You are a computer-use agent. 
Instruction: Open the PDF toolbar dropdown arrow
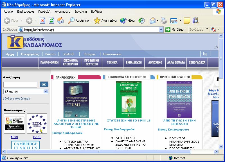point(218,30)
